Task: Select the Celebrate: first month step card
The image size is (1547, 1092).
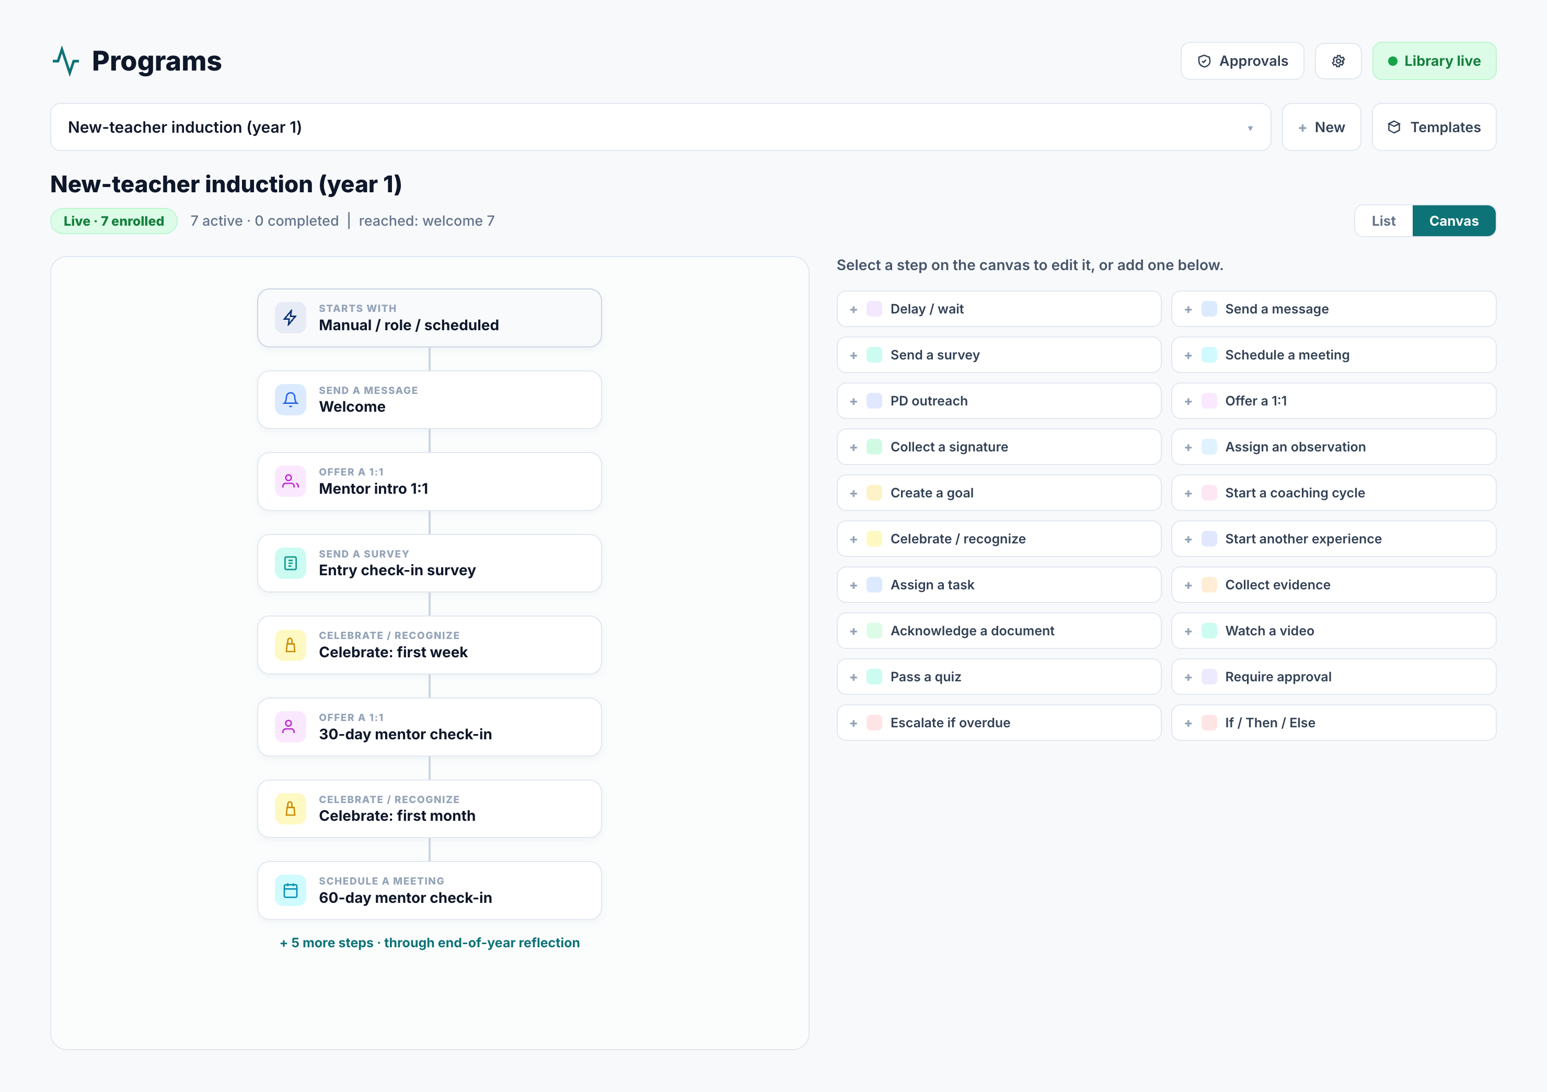Action: (429, 809)
